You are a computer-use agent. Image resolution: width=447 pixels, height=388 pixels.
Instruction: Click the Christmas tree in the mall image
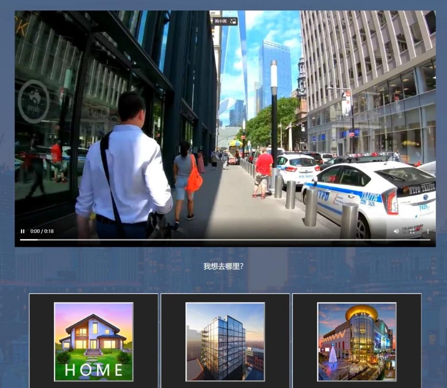coord(333,355)
